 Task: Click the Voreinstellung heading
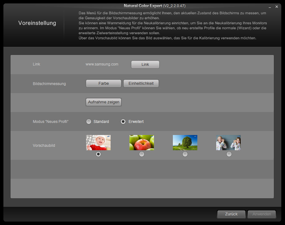pos(37,23)
